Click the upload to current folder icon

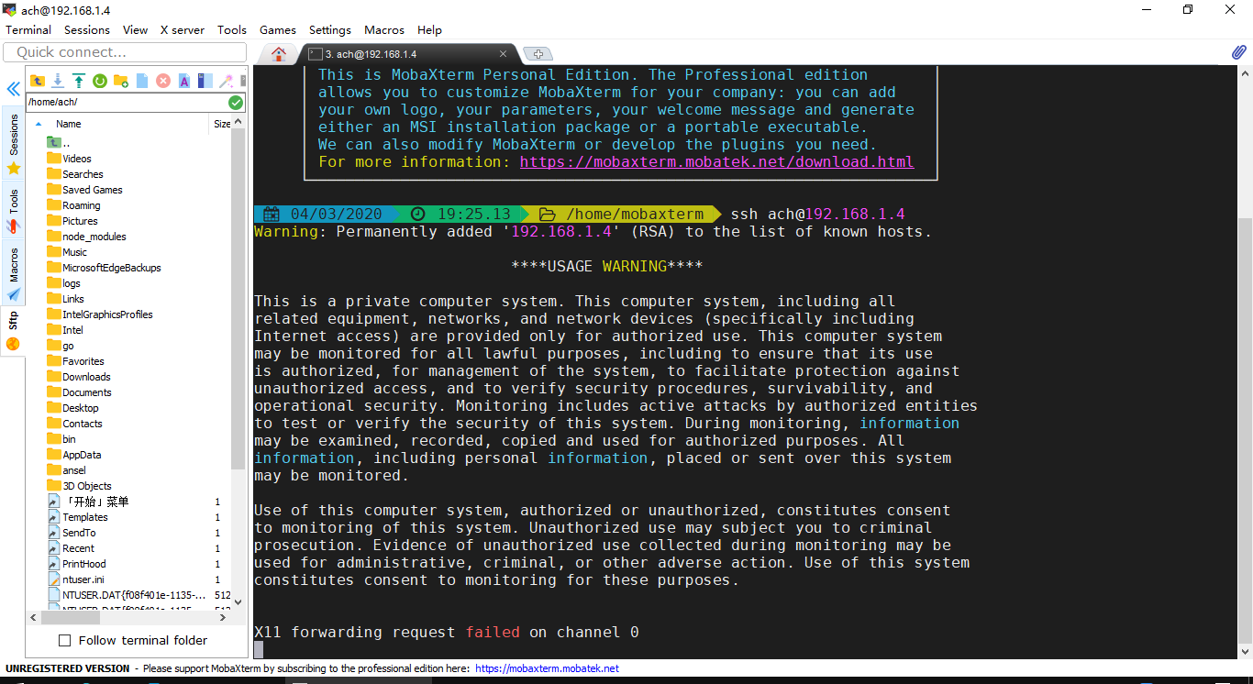point(79,81)
